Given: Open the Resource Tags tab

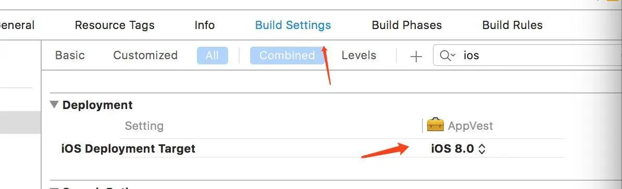Looking at the screenshot, I should tap(115, 25).
